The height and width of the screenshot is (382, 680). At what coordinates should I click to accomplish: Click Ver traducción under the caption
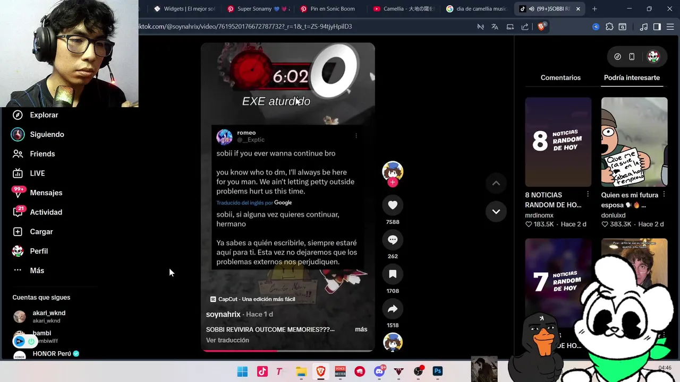[x=227, y=340]
